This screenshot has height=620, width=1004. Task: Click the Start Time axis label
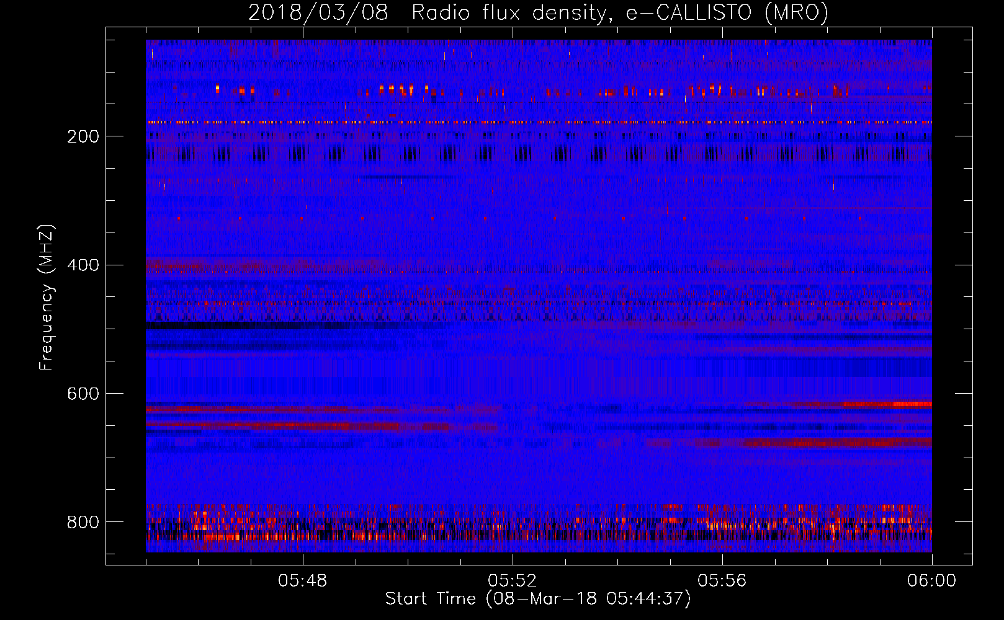tap(538, 599)
